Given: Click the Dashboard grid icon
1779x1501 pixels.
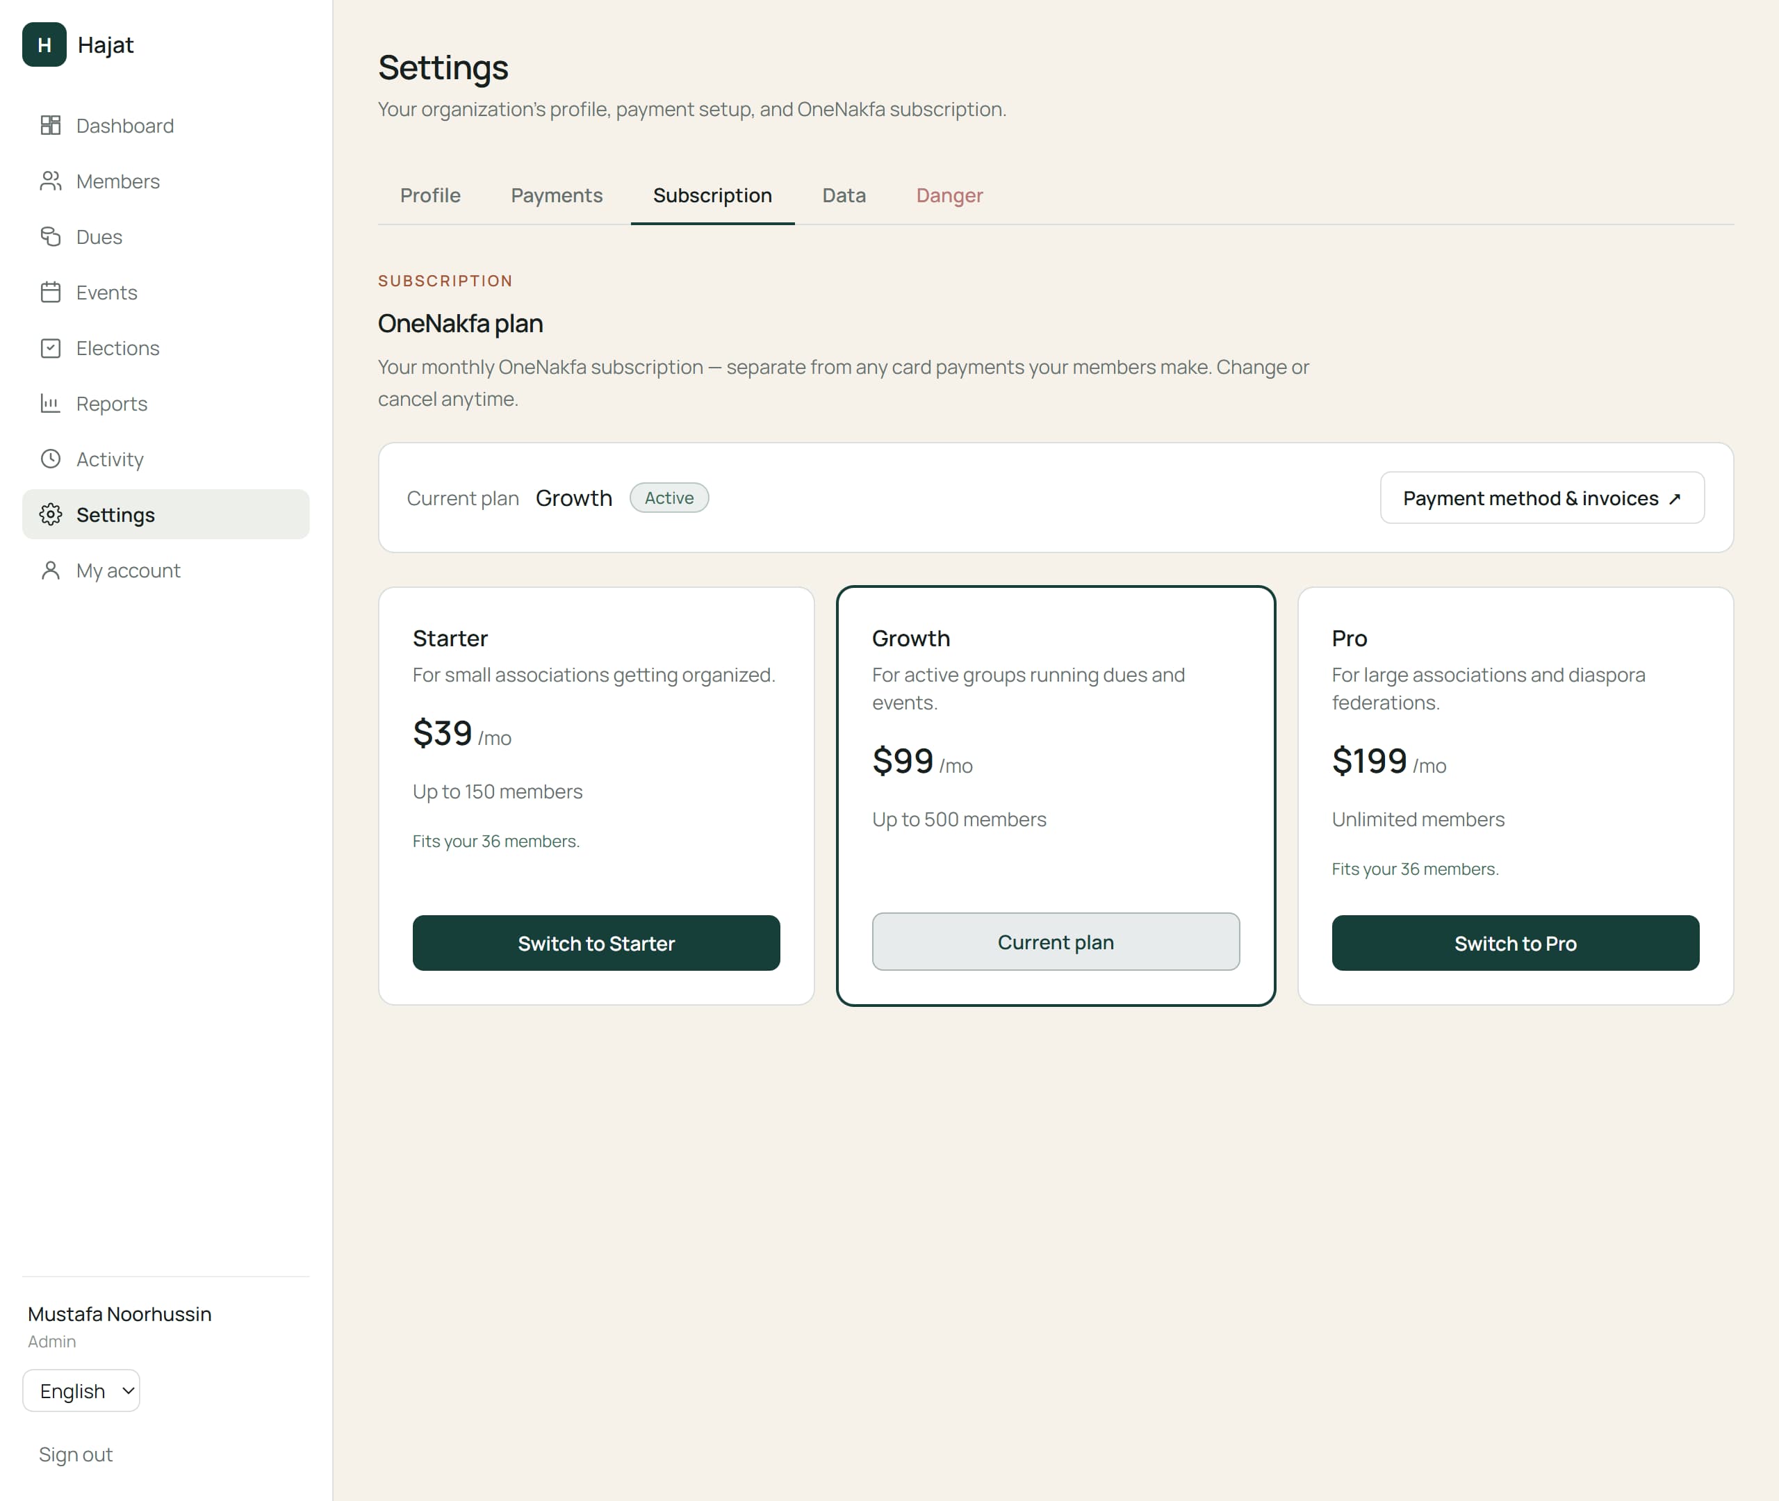Looking at the screenshot, I should tap(51, 125).
